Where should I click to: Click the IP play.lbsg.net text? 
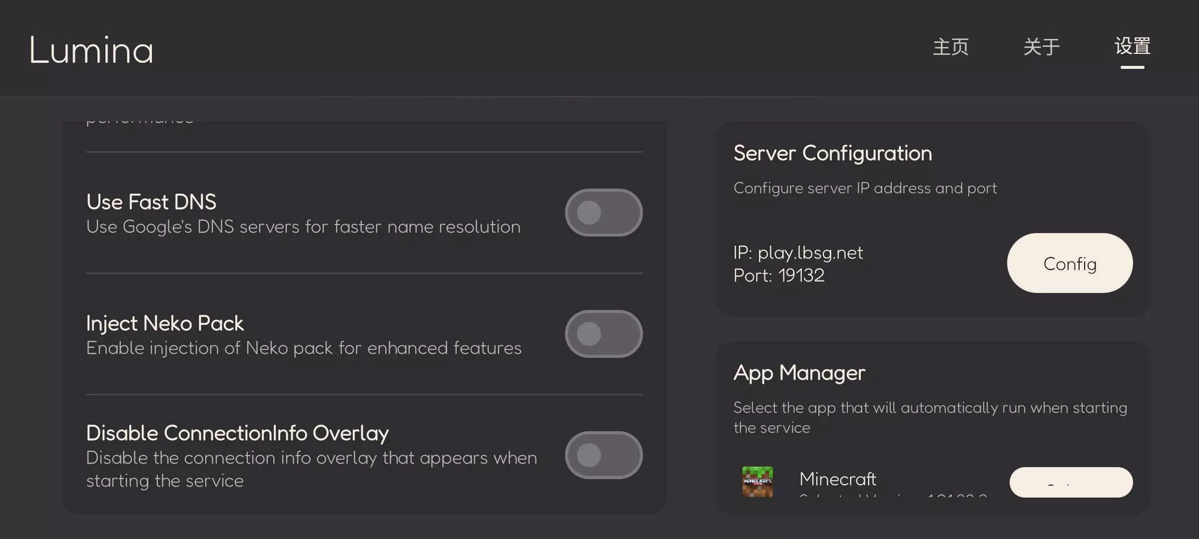pyautogui.click(x=798, y=253)
